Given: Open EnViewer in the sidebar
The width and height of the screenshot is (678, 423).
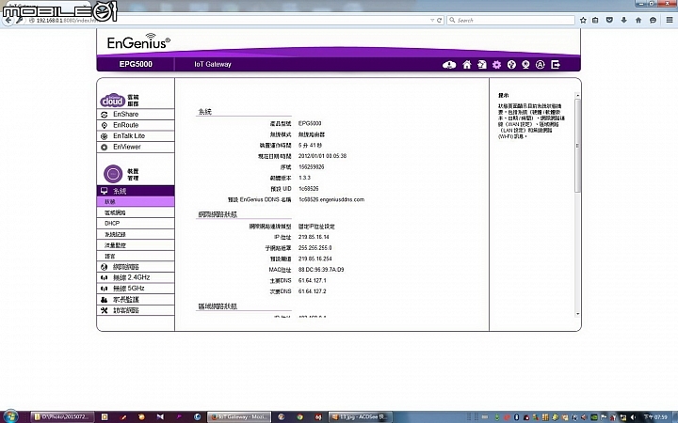Looking at the screenshot, I should point(136,147).
